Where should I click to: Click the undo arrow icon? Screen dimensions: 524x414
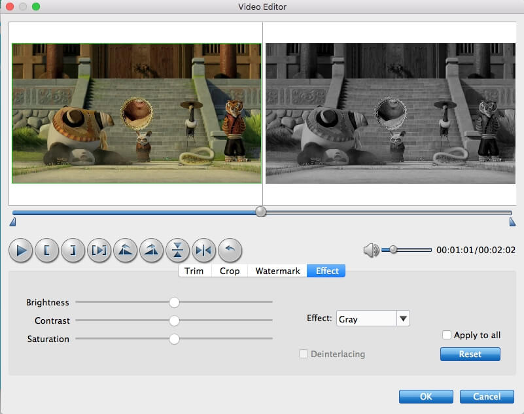[230, 250]
